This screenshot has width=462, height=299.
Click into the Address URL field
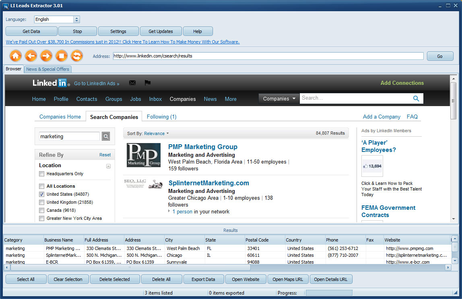pos(268,56)
